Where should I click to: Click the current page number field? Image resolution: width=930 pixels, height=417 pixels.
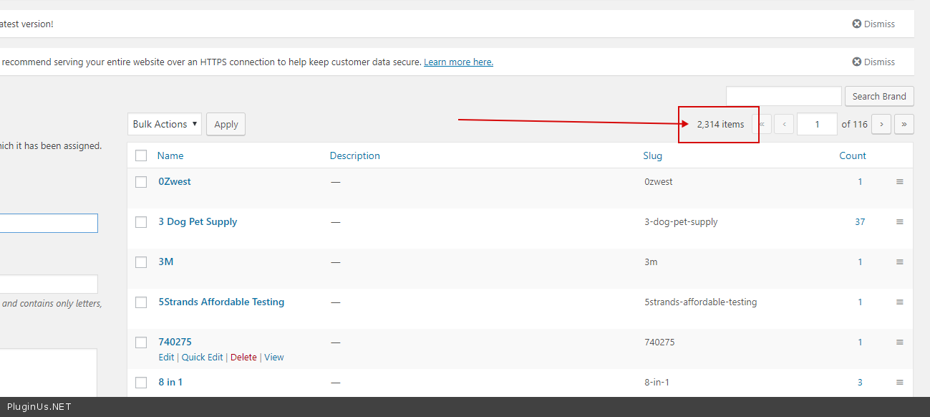(x=817, y=124)
